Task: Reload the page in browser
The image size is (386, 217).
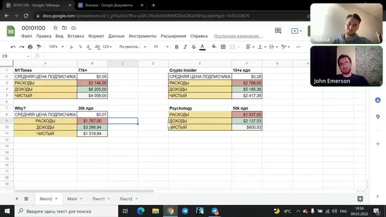Action: coord(26,16)
